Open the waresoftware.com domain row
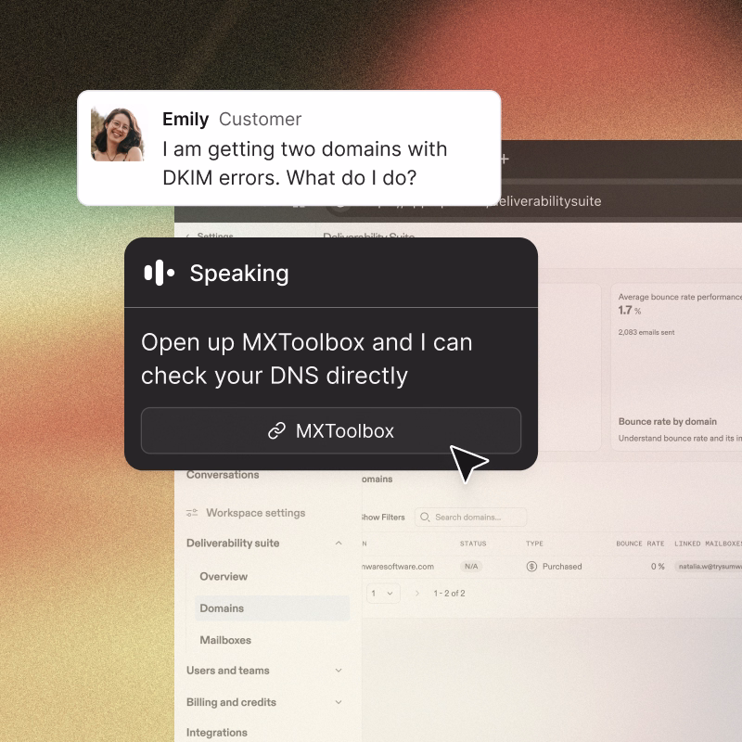 [552, 567]
